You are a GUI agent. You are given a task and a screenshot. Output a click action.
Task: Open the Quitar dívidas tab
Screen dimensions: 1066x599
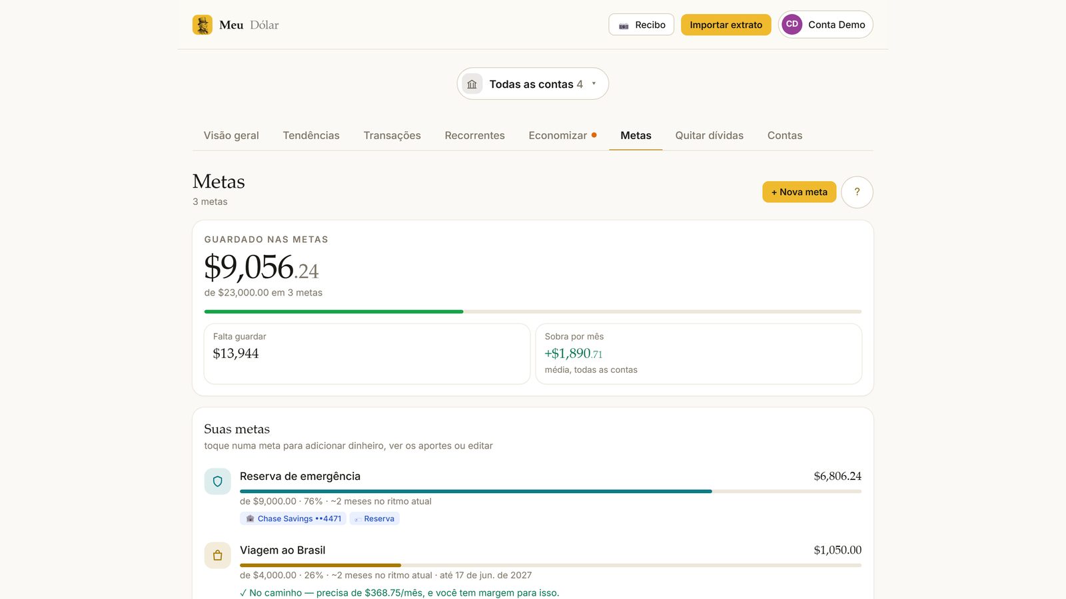[x=709, y=135]
